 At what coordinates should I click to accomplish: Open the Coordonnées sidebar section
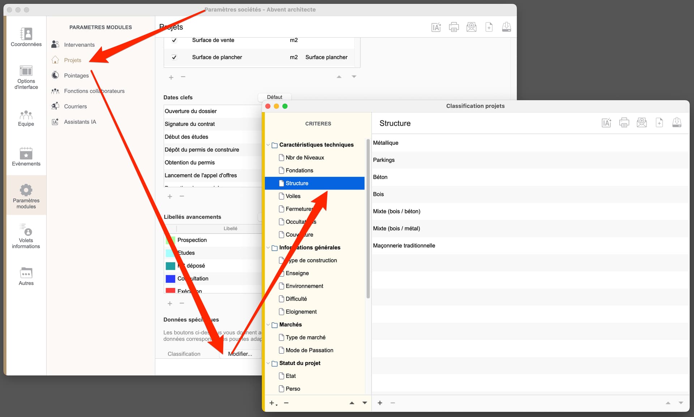tap(26, 37)
